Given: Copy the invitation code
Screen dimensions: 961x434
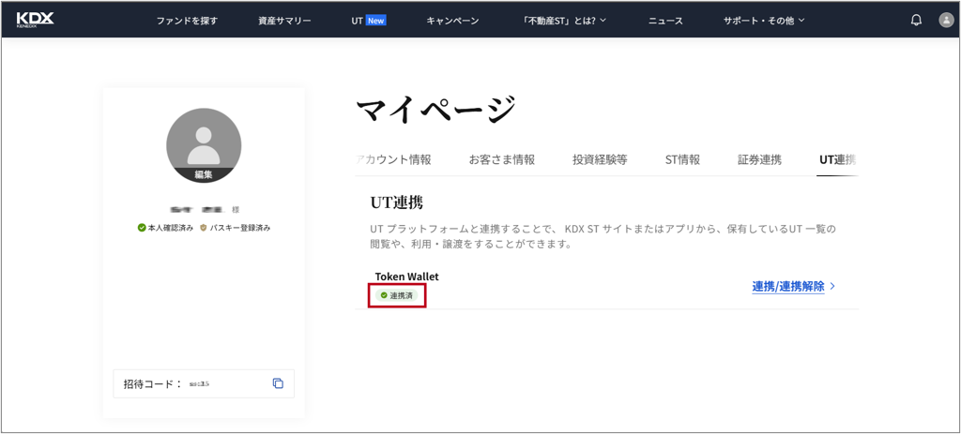Looking at the screenshot, I should (278, 383).
